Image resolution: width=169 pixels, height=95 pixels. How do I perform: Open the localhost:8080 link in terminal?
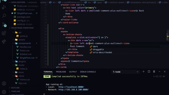click(71, 87)
